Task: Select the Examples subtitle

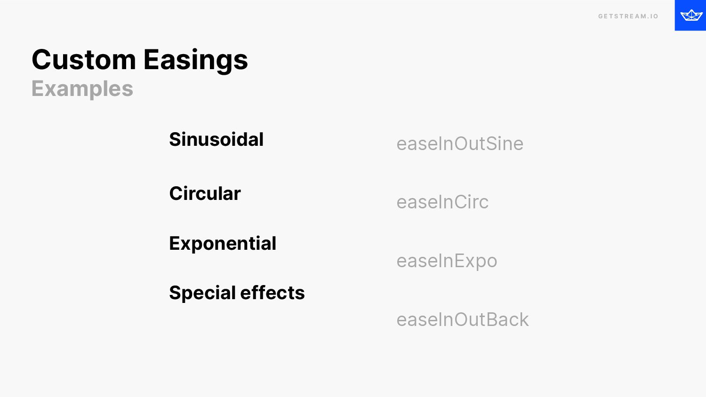Action: point(82,89)
